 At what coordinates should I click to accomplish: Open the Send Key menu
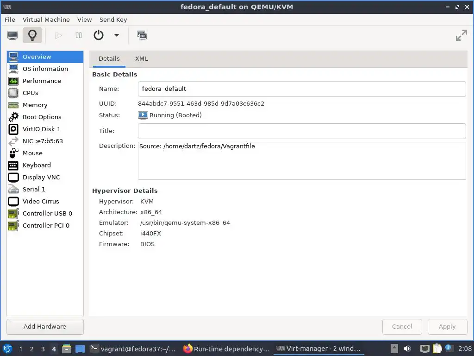(x=113, y=19)
